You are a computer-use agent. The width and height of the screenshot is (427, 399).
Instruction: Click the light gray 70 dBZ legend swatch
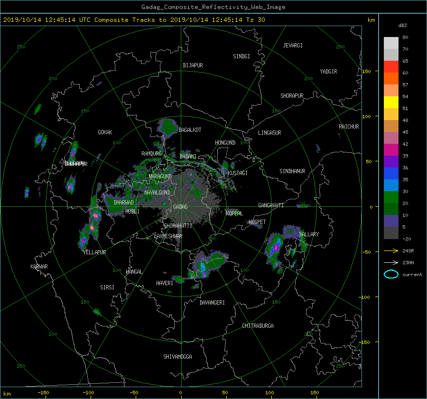(391, 43)
